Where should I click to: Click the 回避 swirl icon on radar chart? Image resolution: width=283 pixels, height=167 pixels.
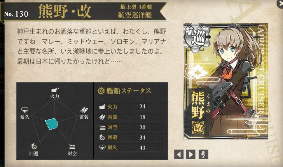34,146
